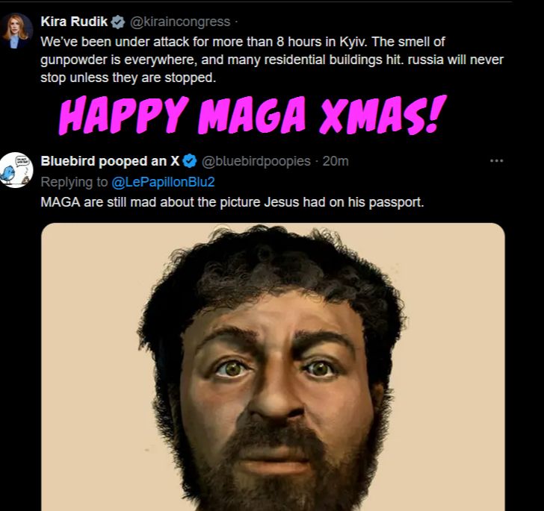
Task: Open the Bluebird pooped an X avatar
Action: click(16, 170)
